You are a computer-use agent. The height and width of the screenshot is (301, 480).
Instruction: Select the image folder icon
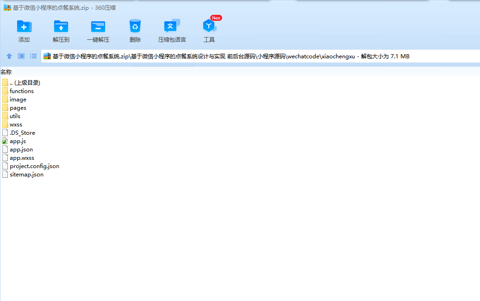[x=5, y=99]
